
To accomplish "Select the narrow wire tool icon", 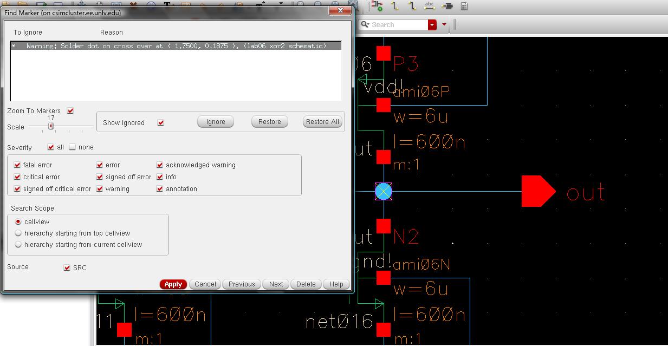I will point(395,6).
